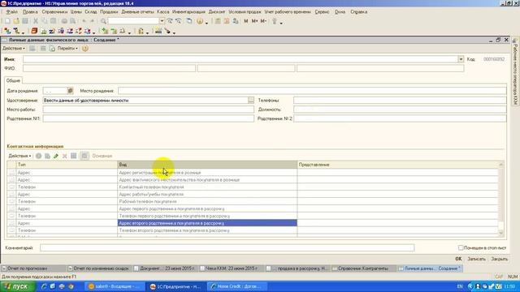Open Действия dropdown in contact information panel

coord(19,156)
